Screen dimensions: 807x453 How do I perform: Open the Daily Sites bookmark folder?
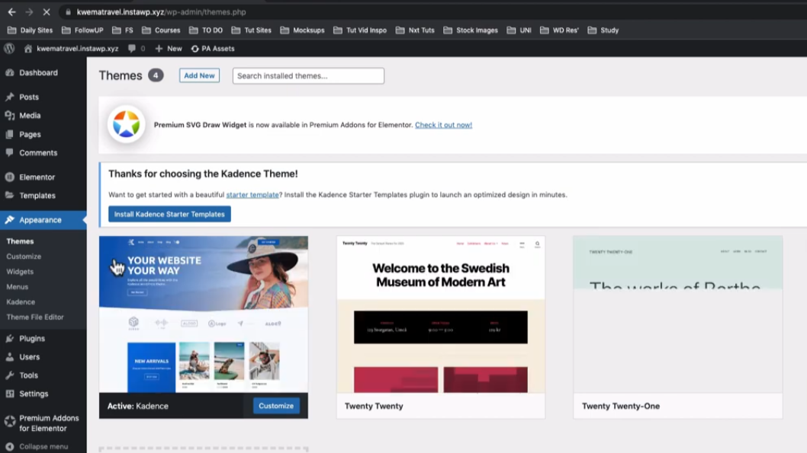(30, 30)
